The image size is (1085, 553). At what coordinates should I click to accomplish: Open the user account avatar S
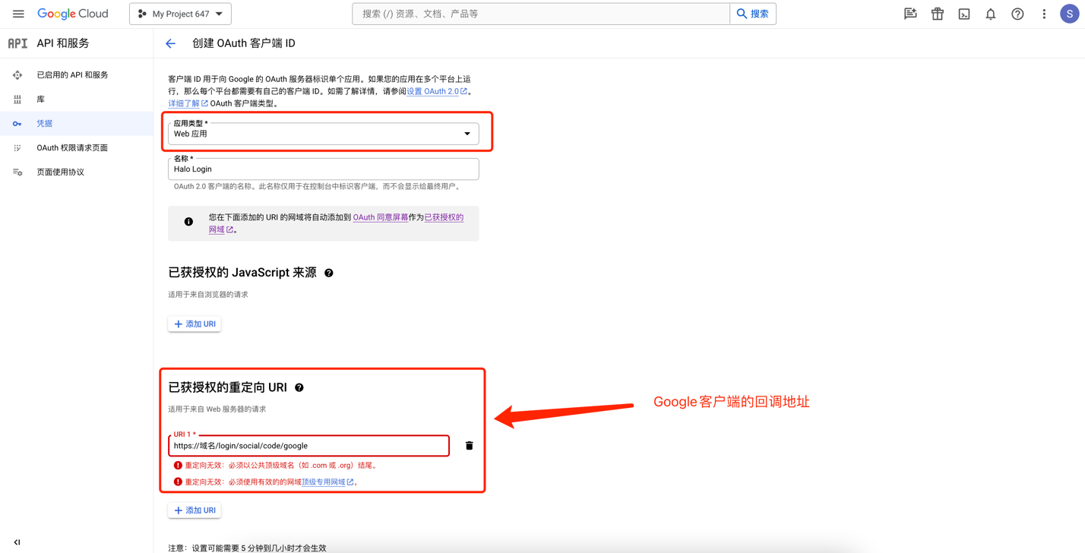point(1070,14)
